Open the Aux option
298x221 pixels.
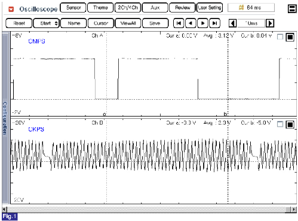point(155,8)
